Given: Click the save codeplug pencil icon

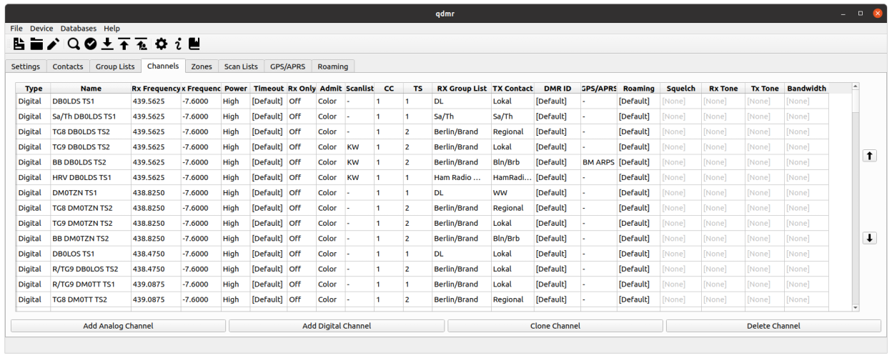Looking at the screenshot, I should 54,44.
